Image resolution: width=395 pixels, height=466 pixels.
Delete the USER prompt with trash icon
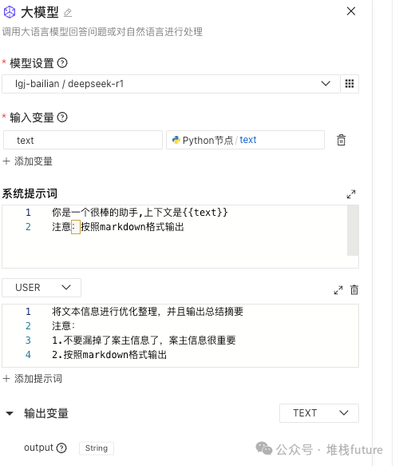[x=354, y=290]
